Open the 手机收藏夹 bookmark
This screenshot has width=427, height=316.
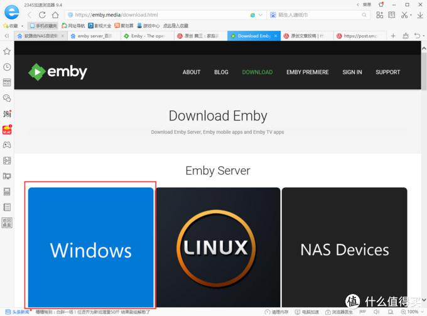[43, 26]
